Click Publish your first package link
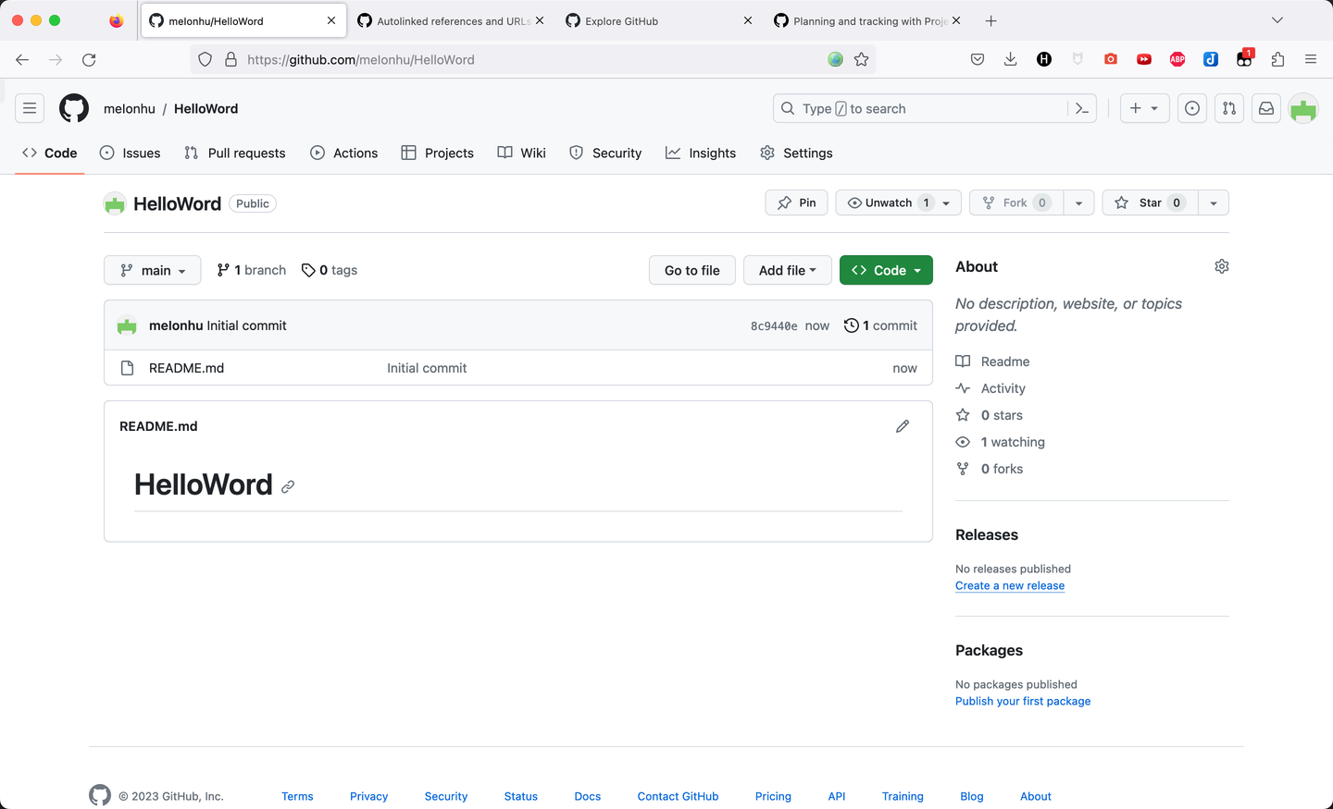 tap(1023, 702)
